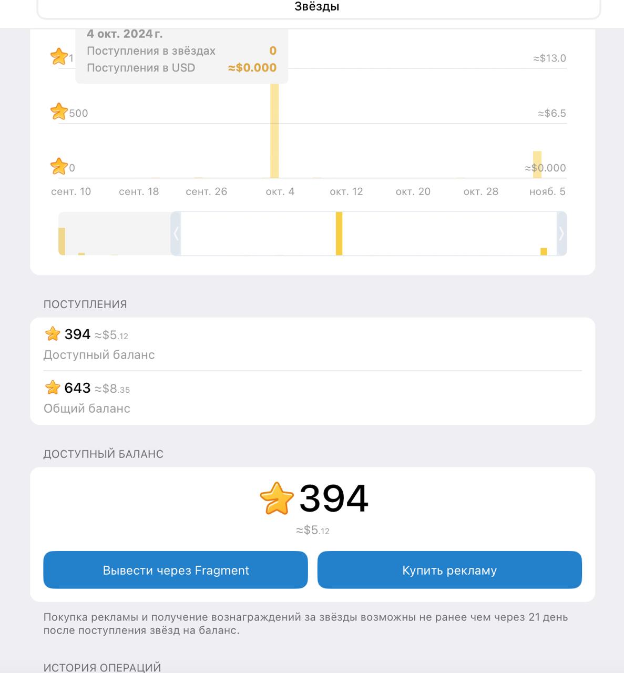
Task: Click the окт. 12 date label on the chart axis
Action: [x=346, y=191]
